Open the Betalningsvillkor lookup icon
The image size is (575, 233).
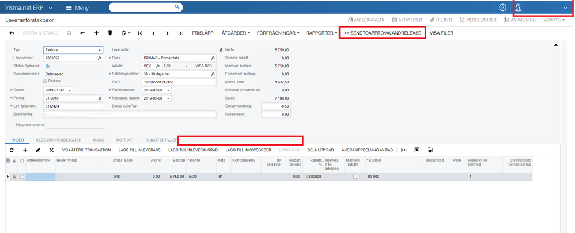[x=213, y=74]
